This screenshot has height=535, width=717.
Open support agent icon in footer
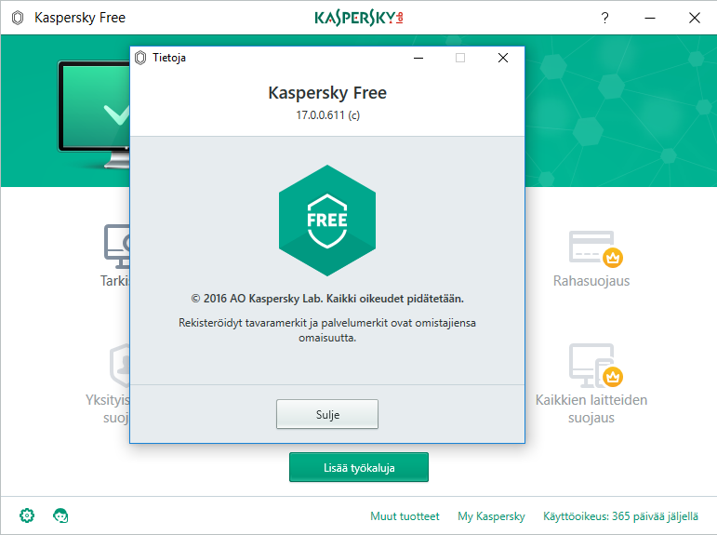click(x=60, y=515)
